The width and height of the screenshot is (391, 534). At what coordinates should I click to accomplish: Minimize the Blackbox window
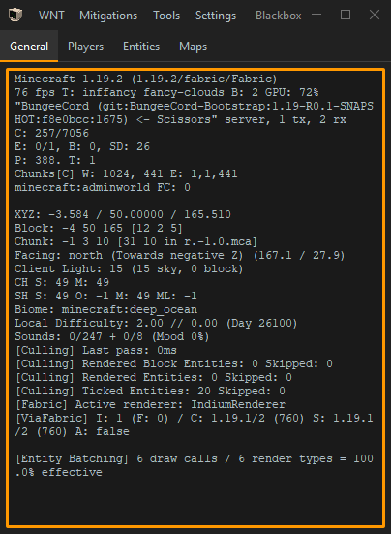[x=316, y=15]
